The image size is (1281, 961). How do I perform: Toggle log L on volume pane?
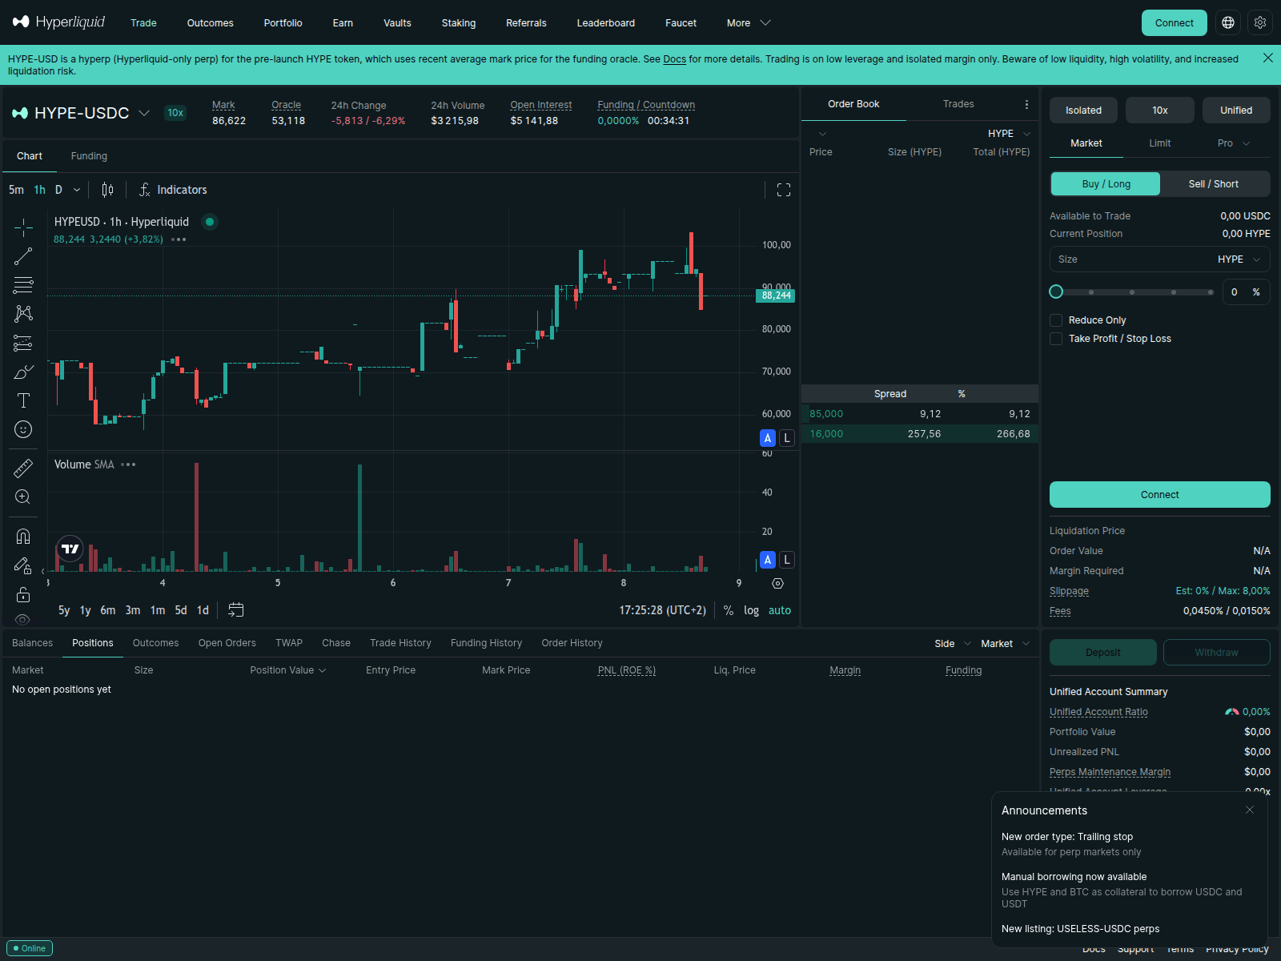(787, 560)
